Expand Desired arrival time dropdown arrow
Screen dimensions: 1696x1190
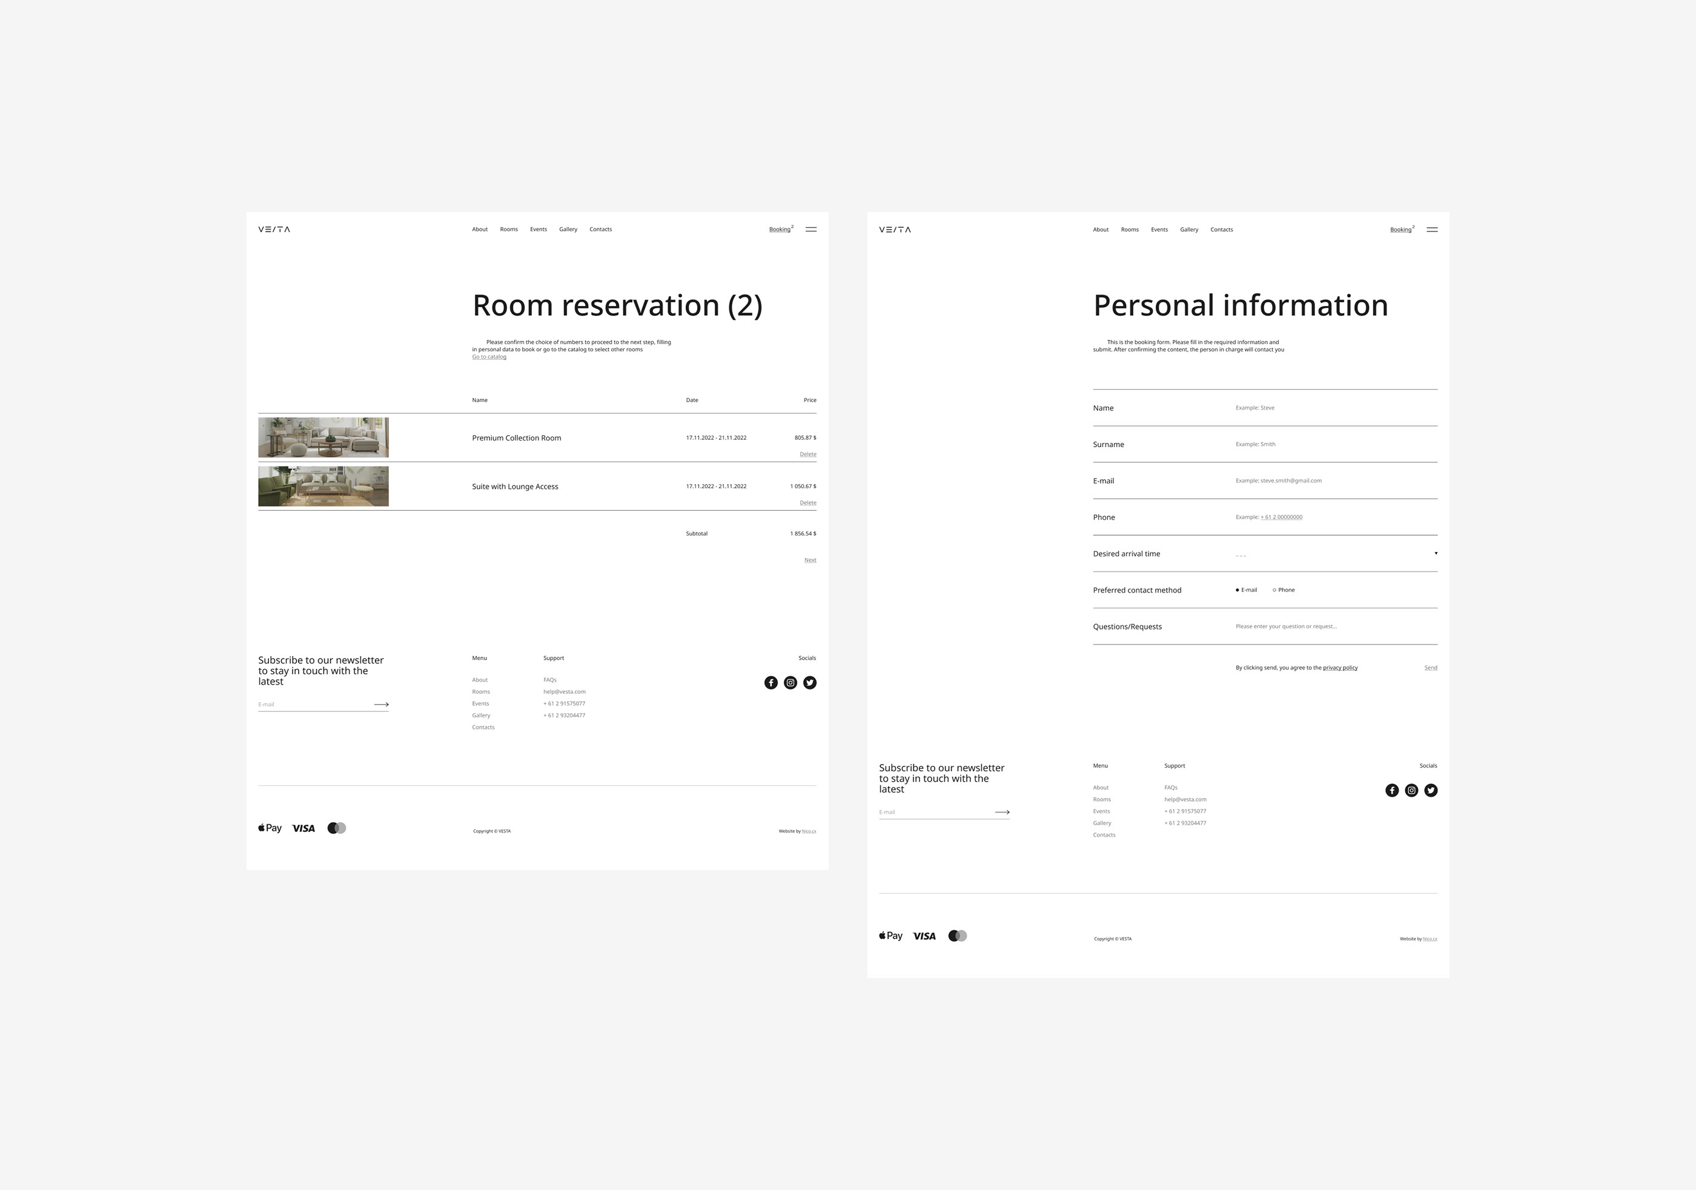point(1436,553)
